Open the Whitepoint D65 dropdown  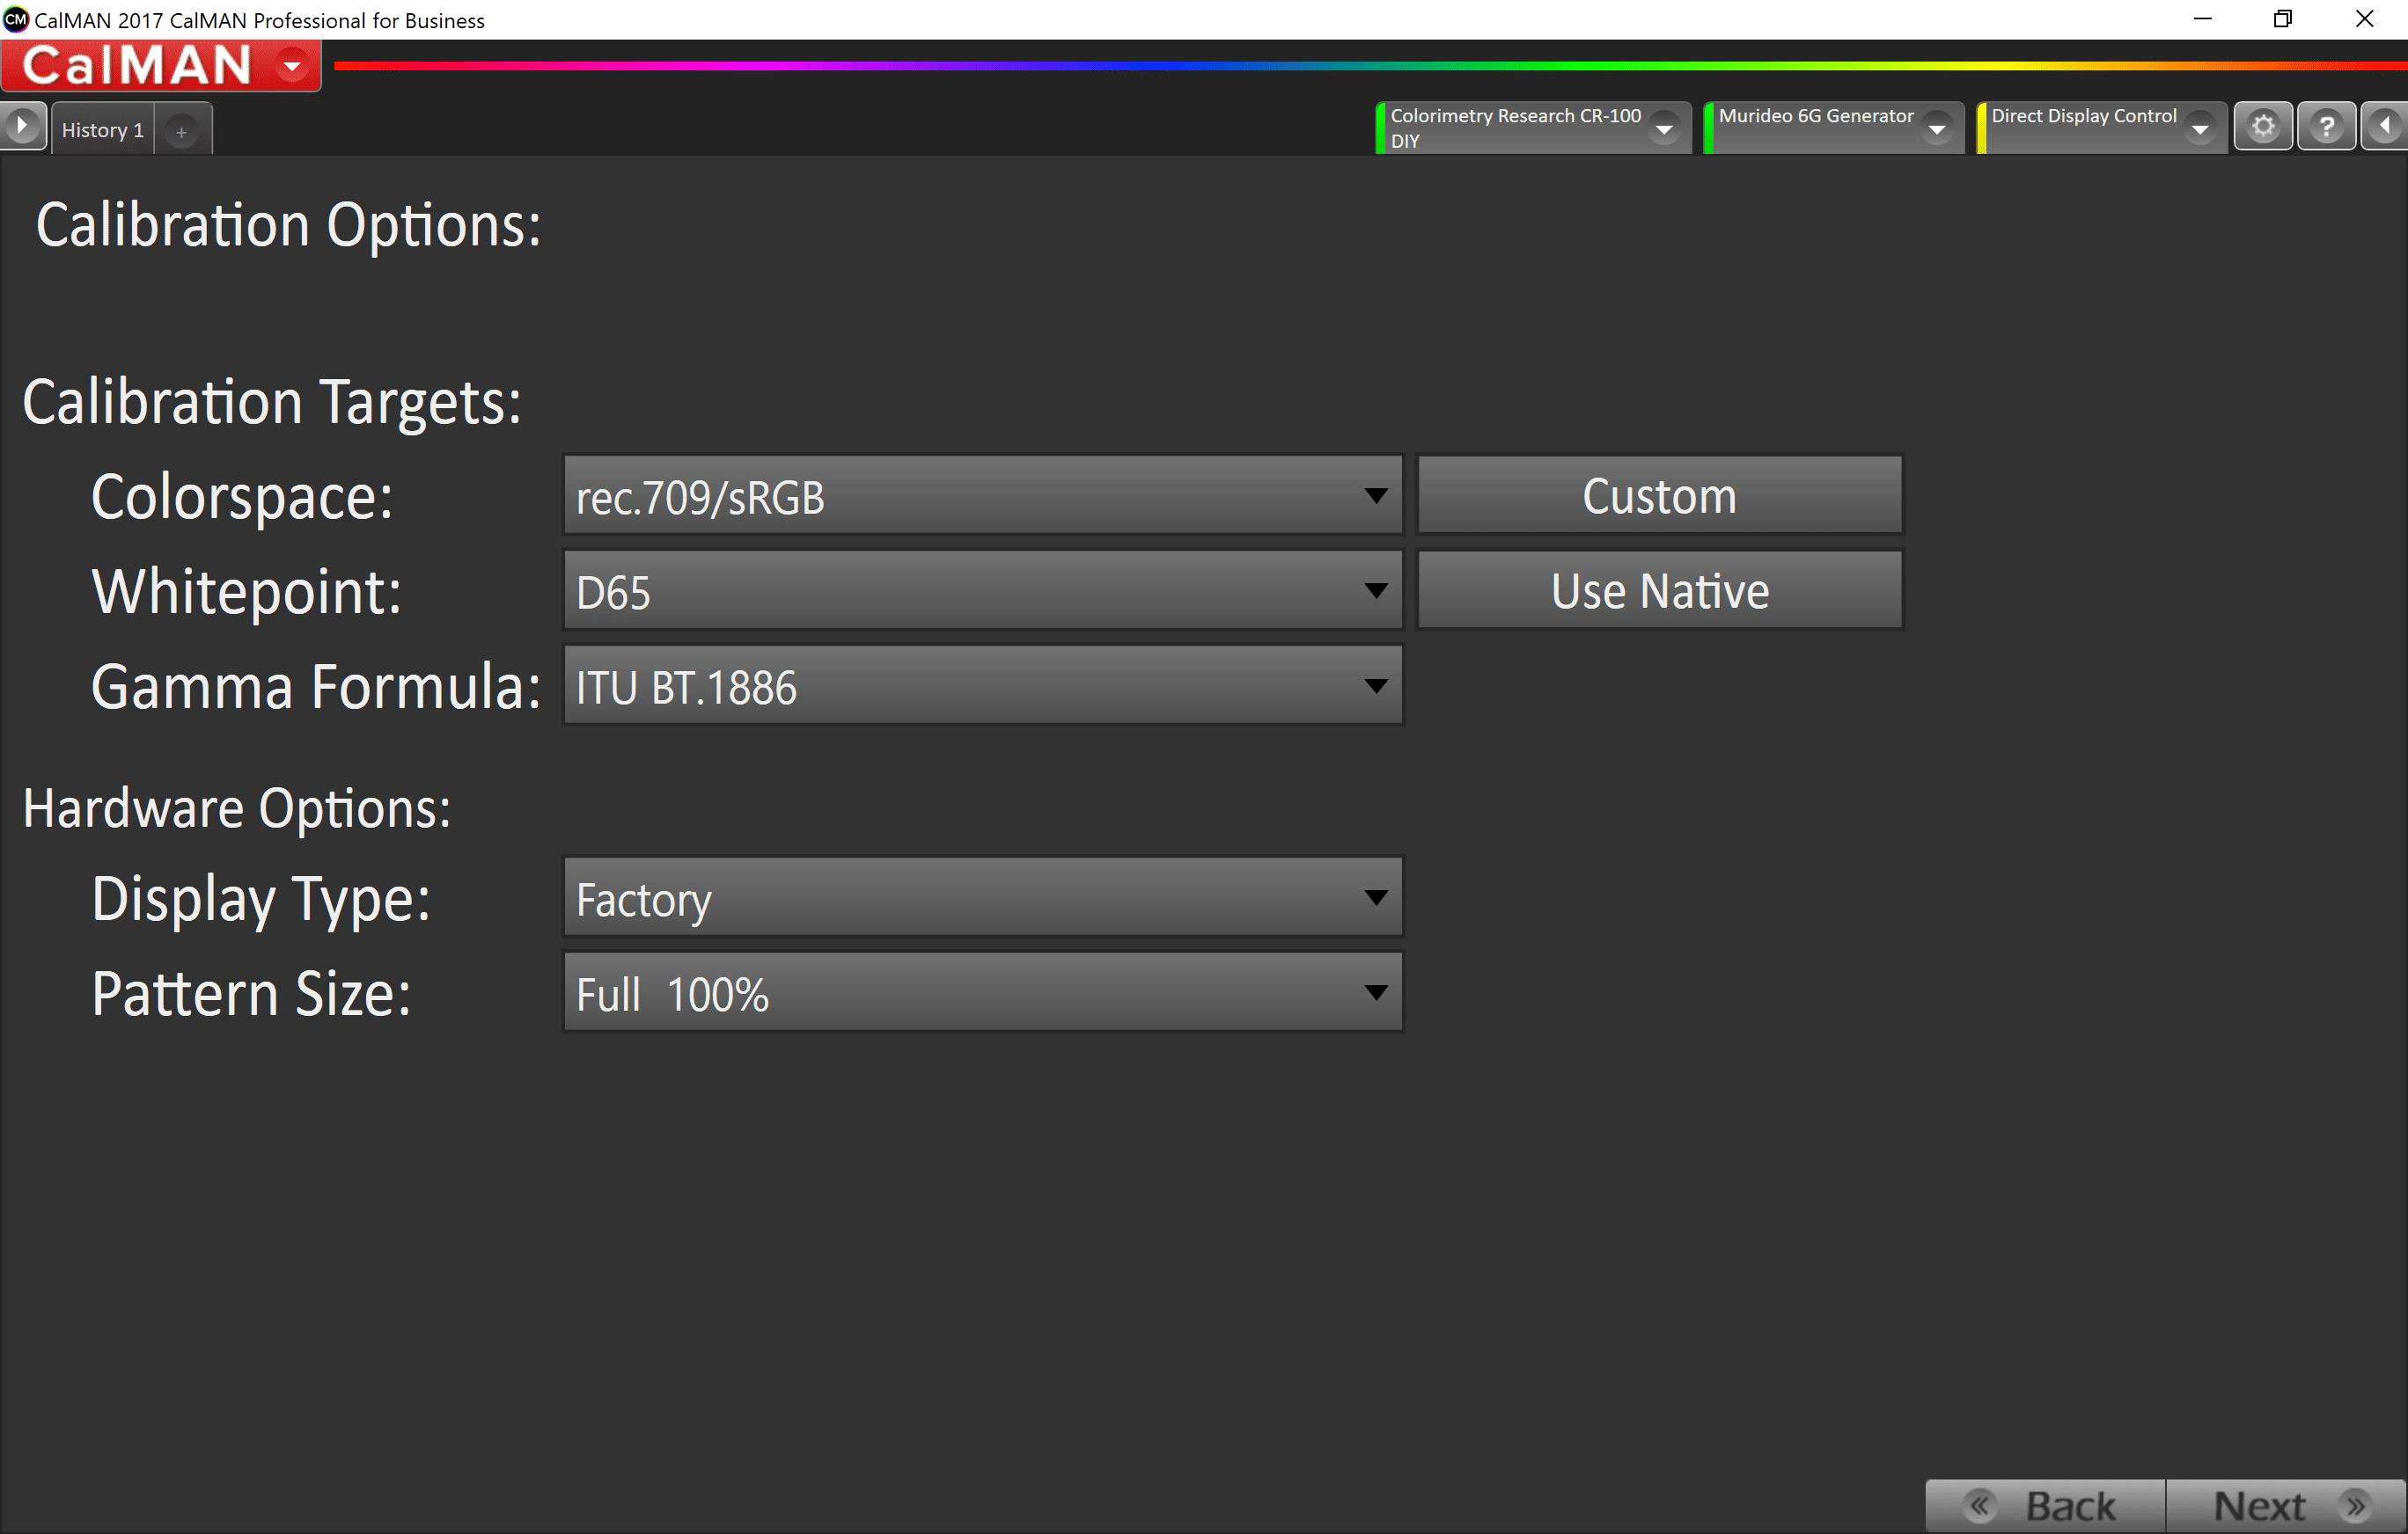[982, 590]
